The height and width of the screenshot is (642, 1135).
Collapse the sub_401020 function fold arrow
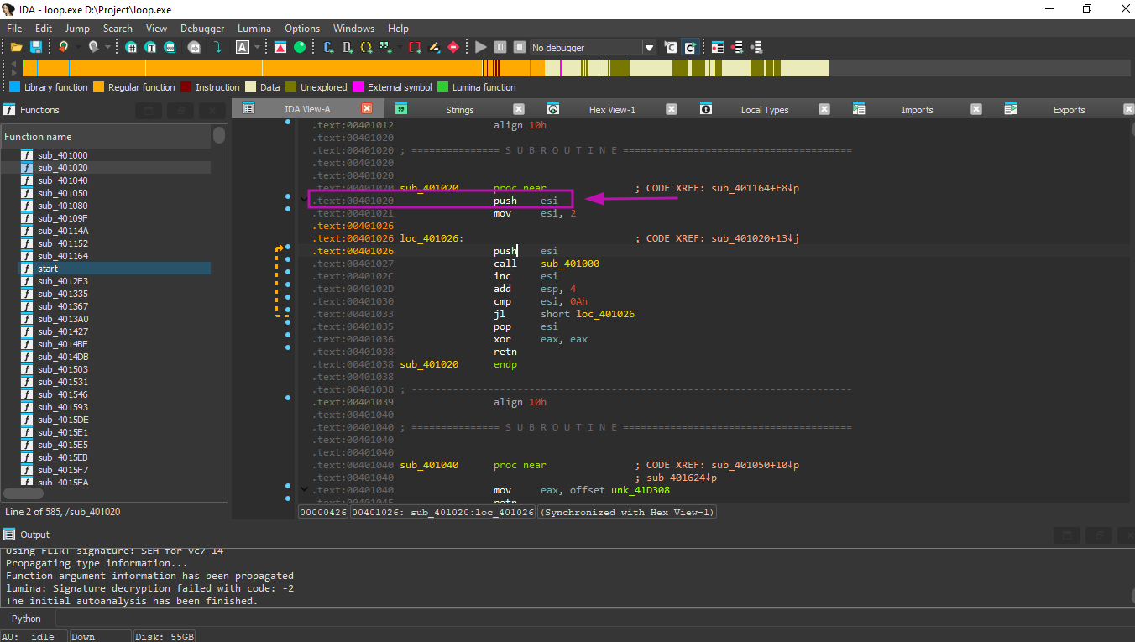click(304, 200)
